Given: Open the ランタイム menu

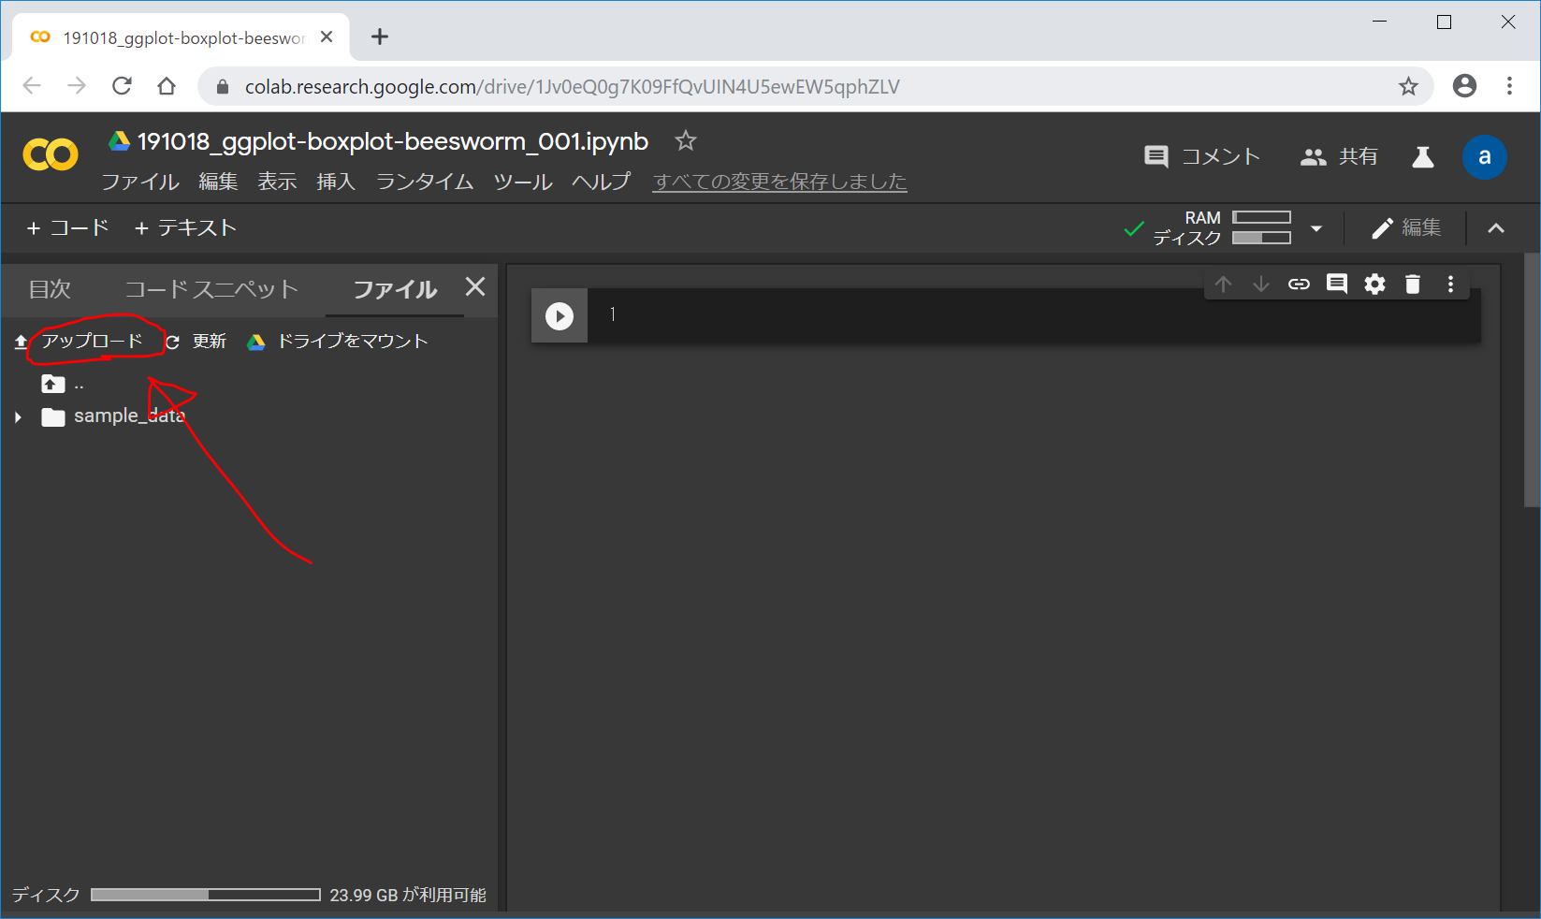Looking at the screenshot, I should point(424,182).
